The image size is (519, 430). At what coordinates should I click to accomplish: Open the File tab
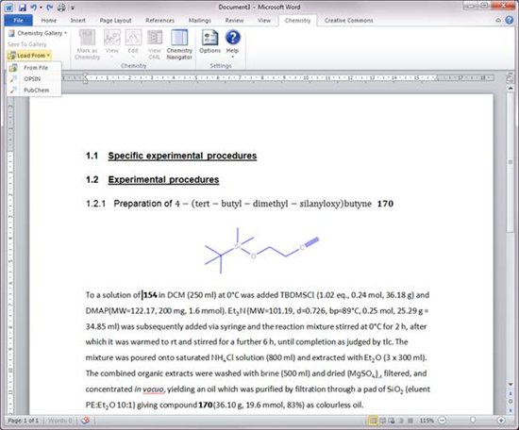(18, 20)
